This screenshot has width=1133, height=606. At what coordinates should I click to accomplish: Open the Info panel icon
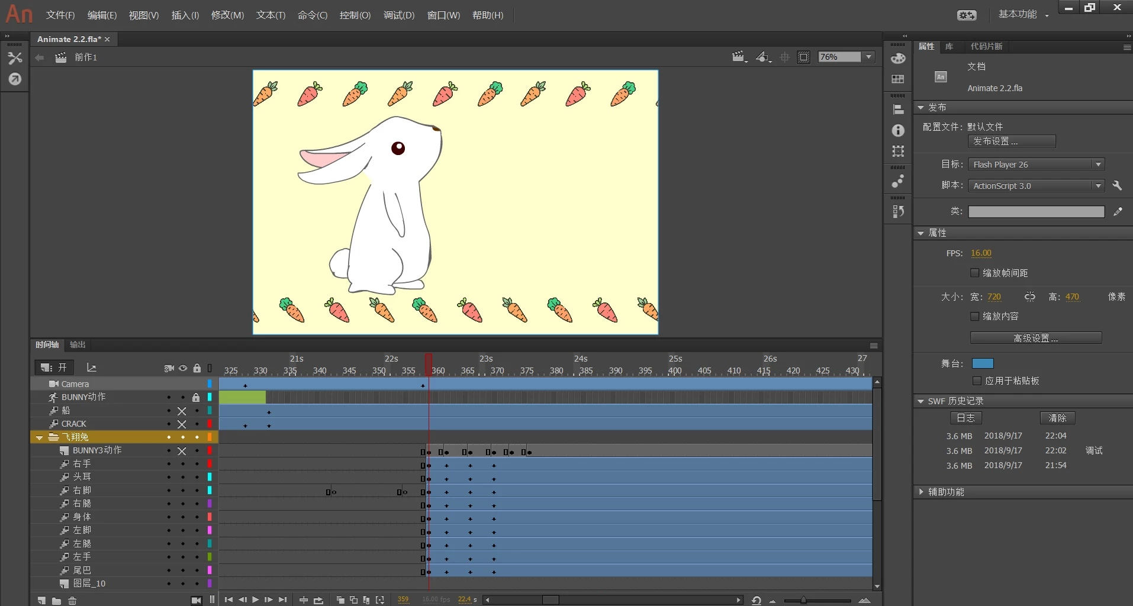(898, 131)
